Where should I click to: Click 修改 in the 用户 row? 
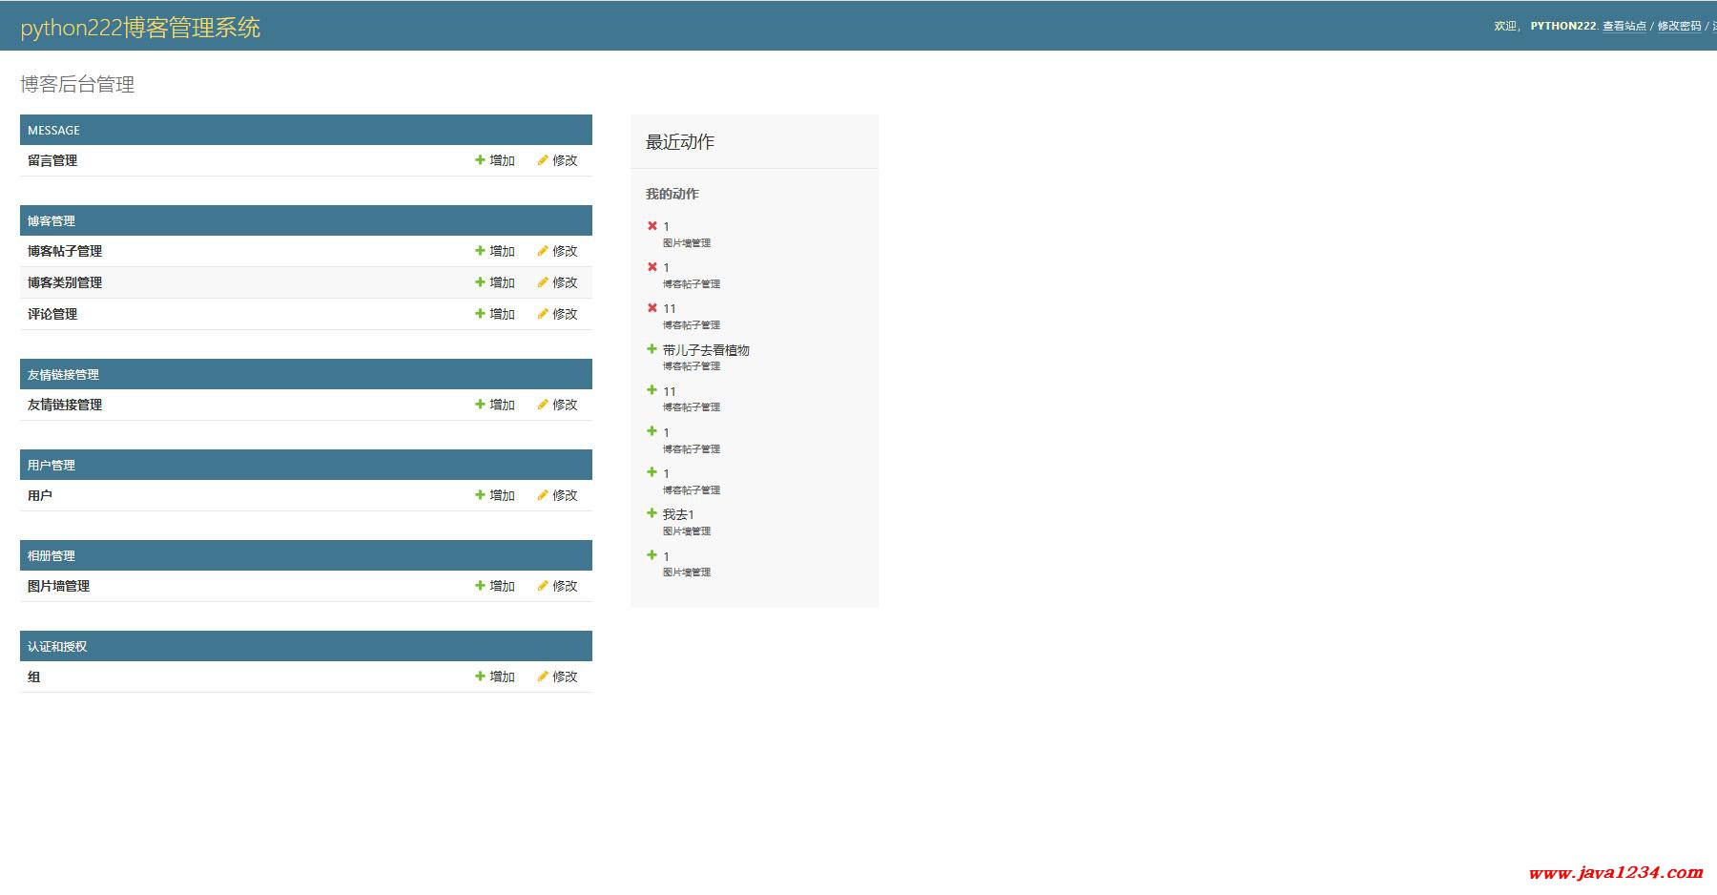557,495
